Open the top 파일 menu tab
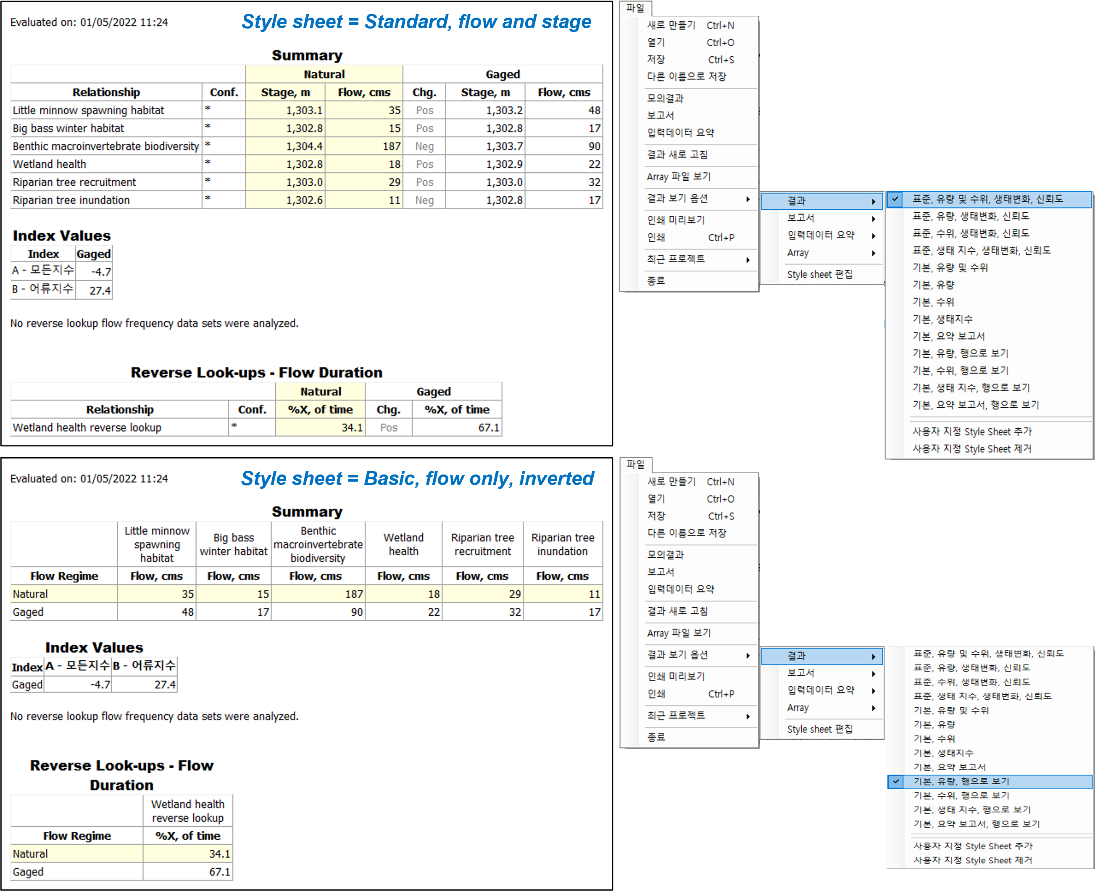This screenshot has height=891, width=1095. [635, 8]
